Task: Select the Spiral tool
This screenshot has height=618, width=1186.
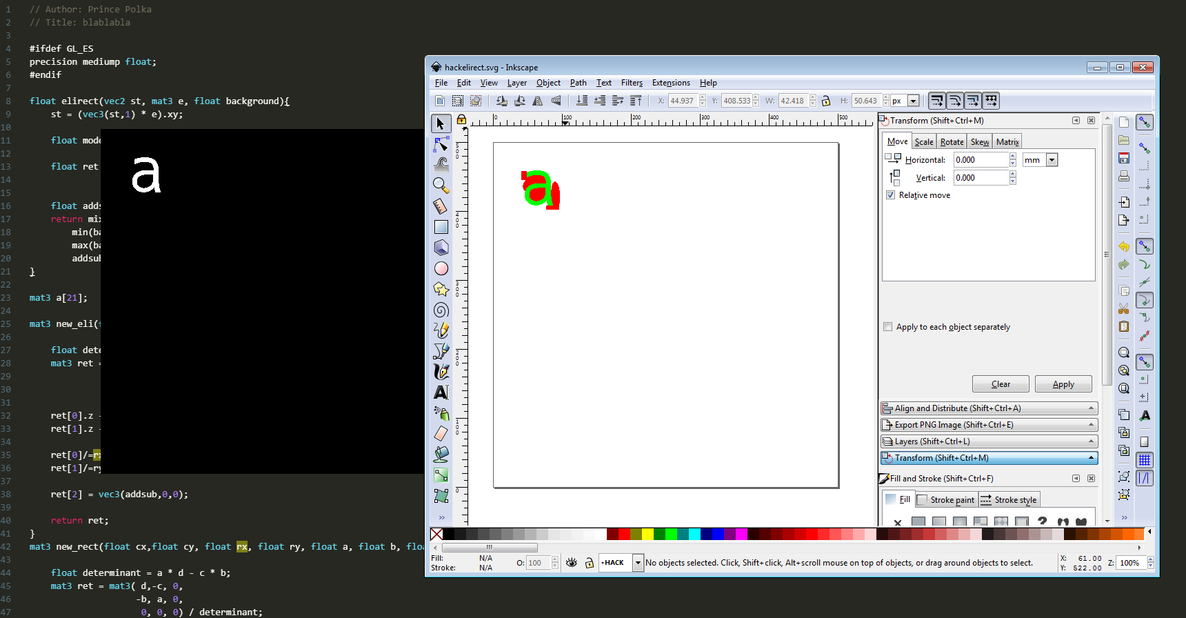Action: click(x=441, y=310)
